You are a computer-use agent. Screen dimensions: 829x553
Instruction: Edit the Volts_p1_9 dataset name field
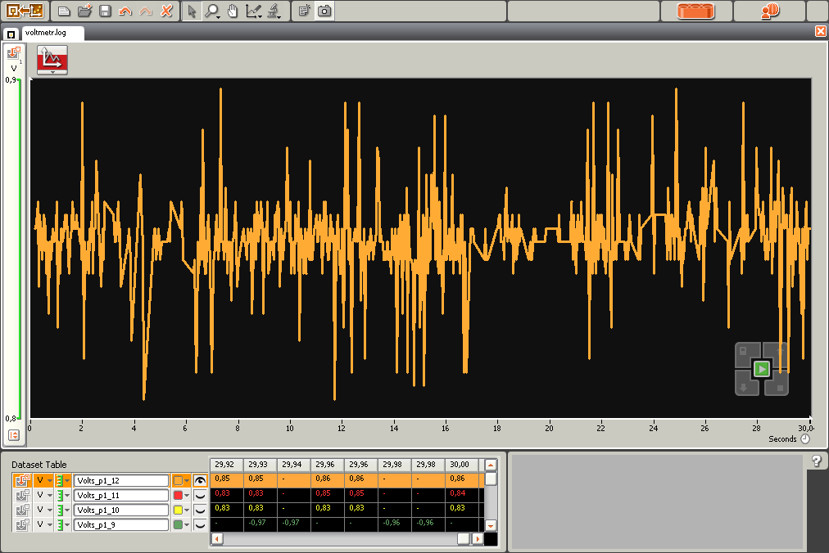[121, 525]
